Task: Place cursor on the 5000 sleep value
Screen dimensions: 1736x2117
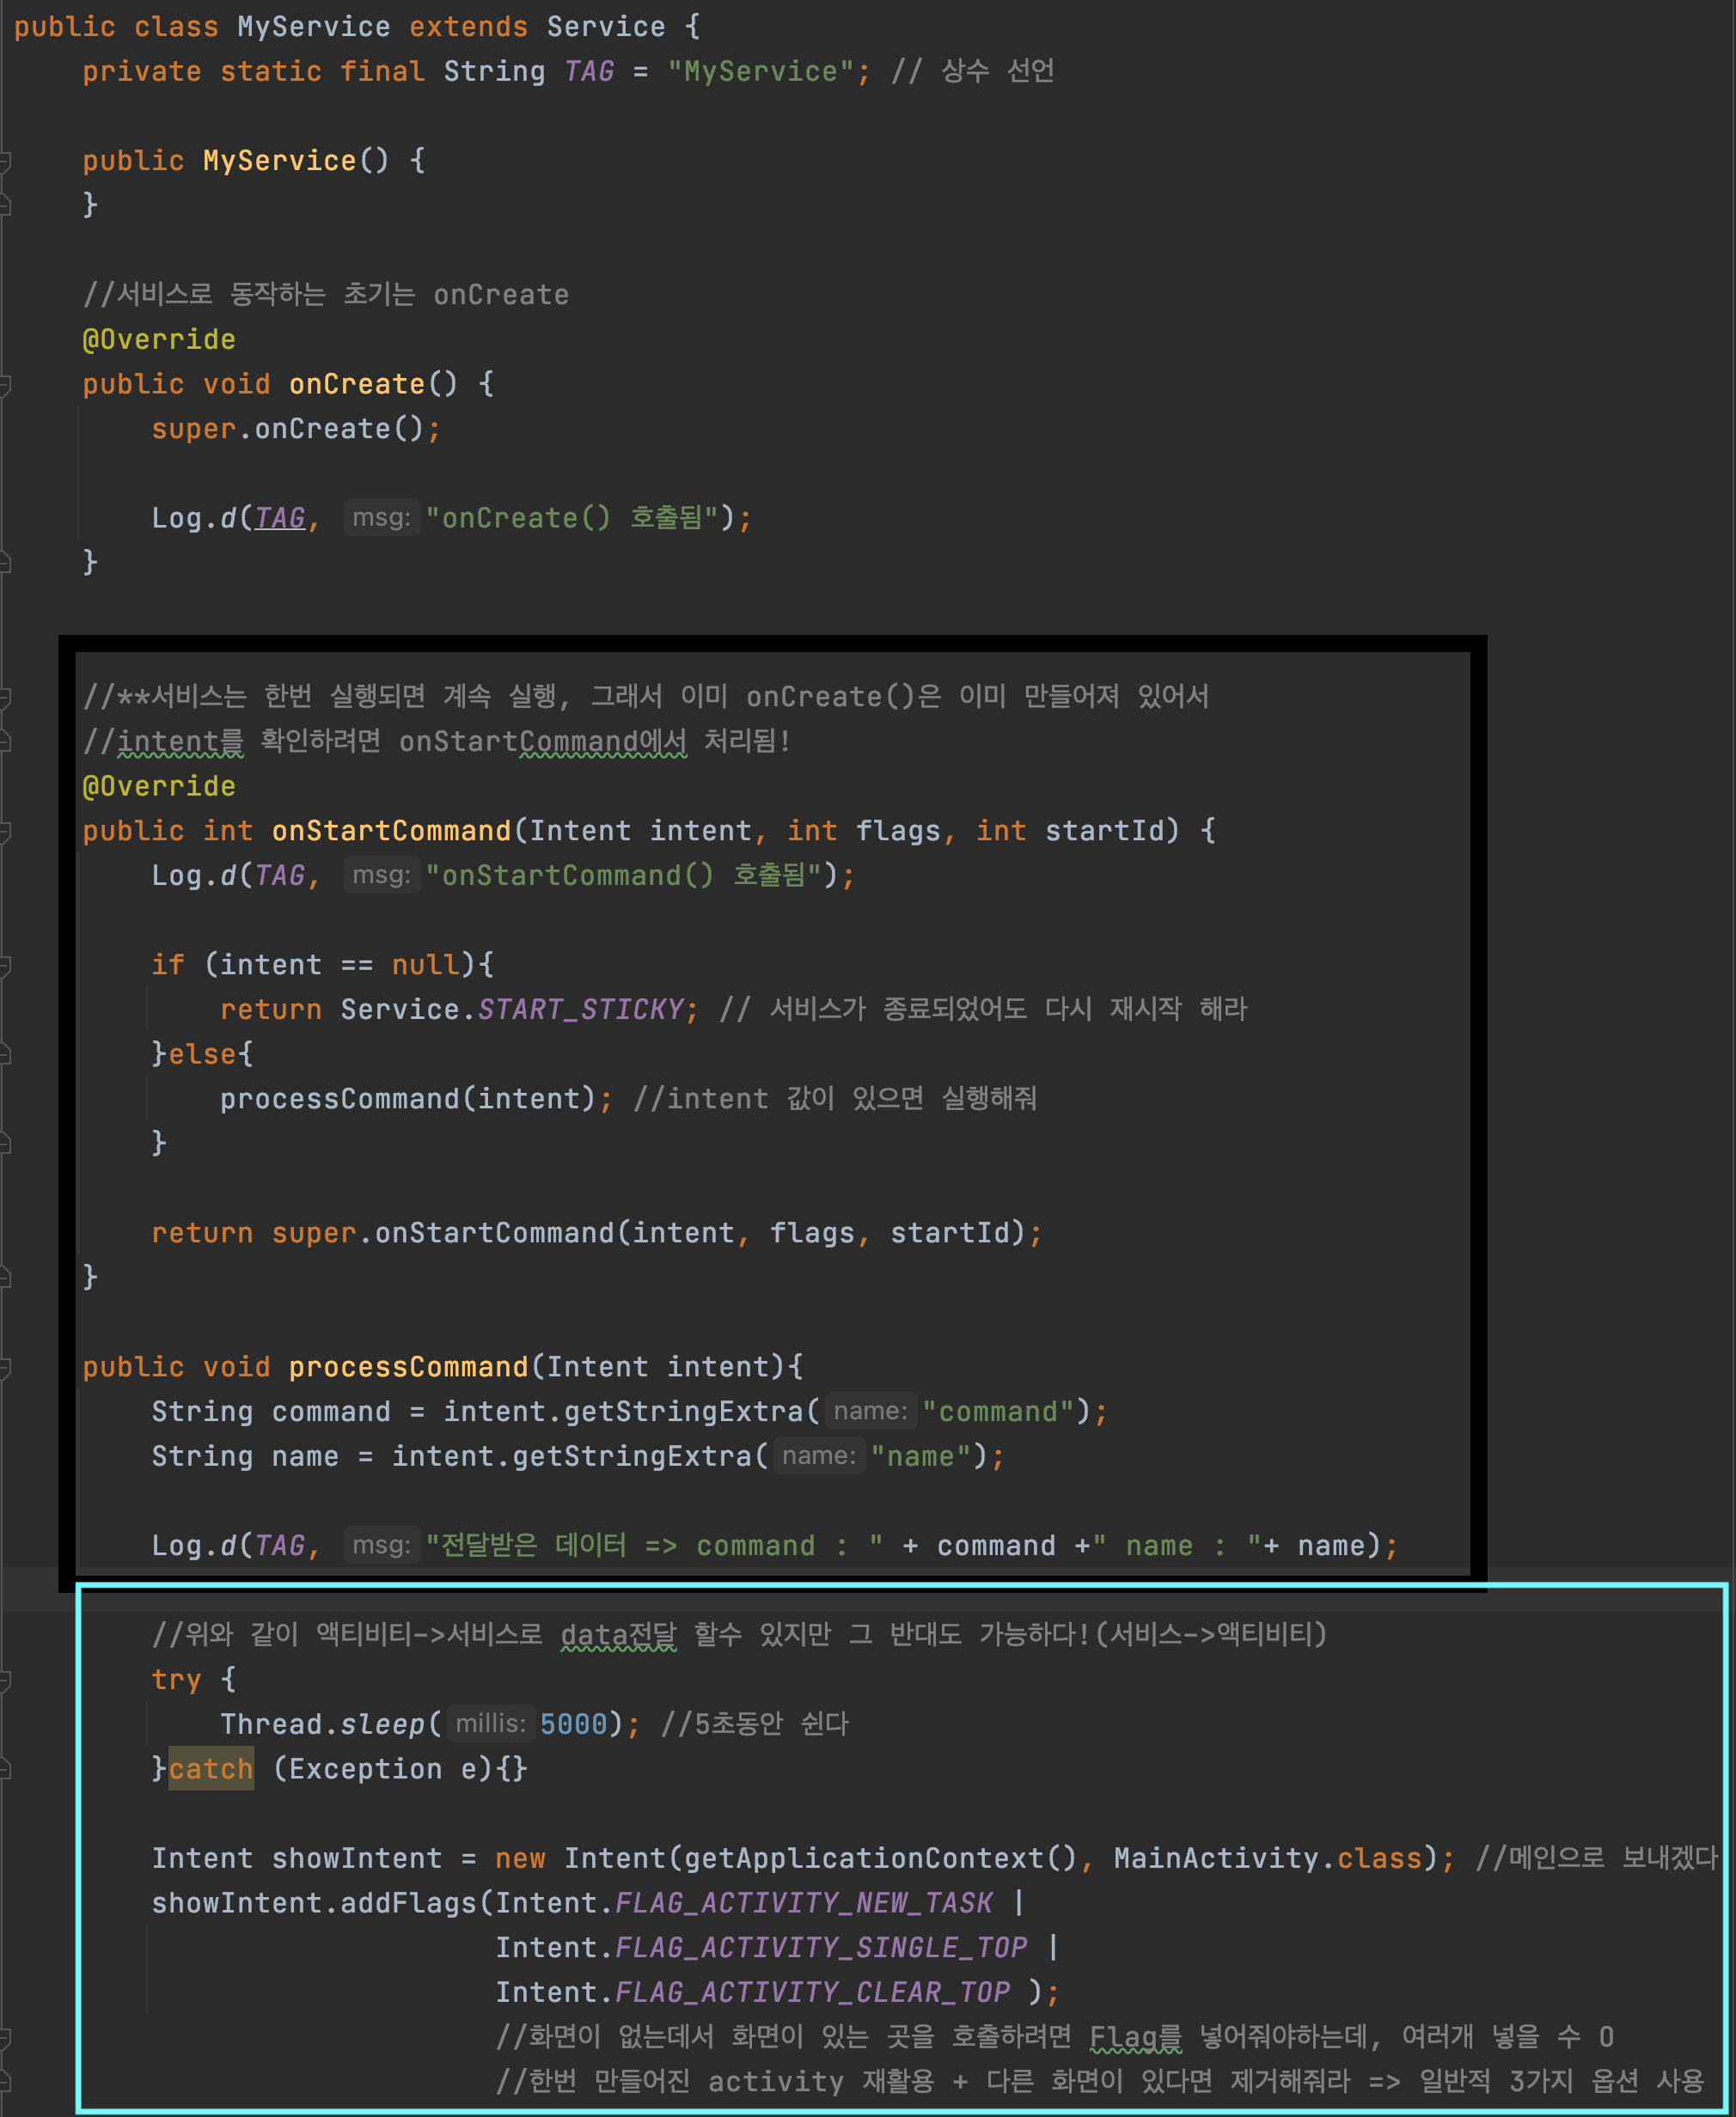Action: pos(573,1724)
